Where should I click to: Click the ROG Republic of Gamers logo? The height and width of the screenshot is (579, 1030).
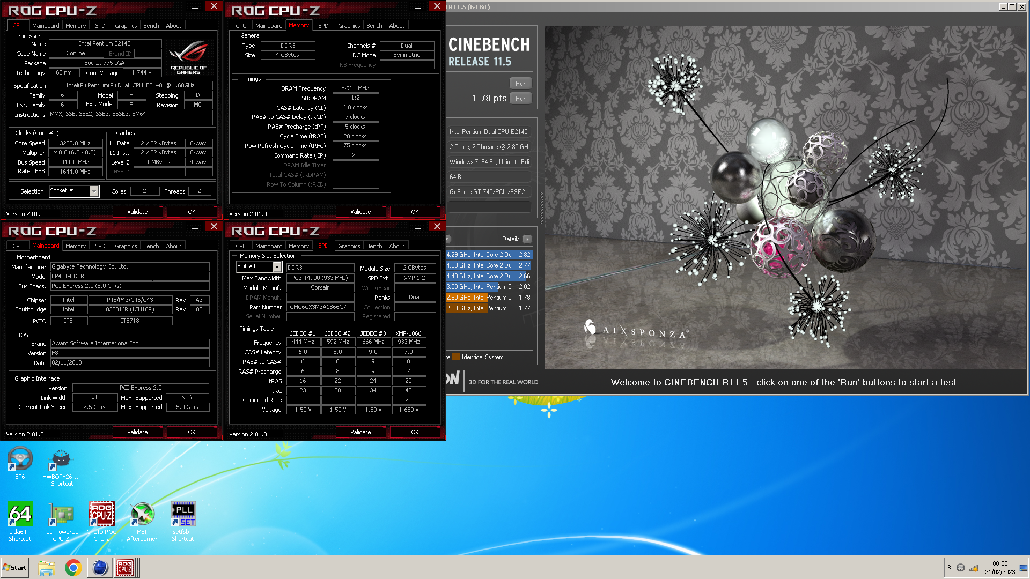(188, 58)
